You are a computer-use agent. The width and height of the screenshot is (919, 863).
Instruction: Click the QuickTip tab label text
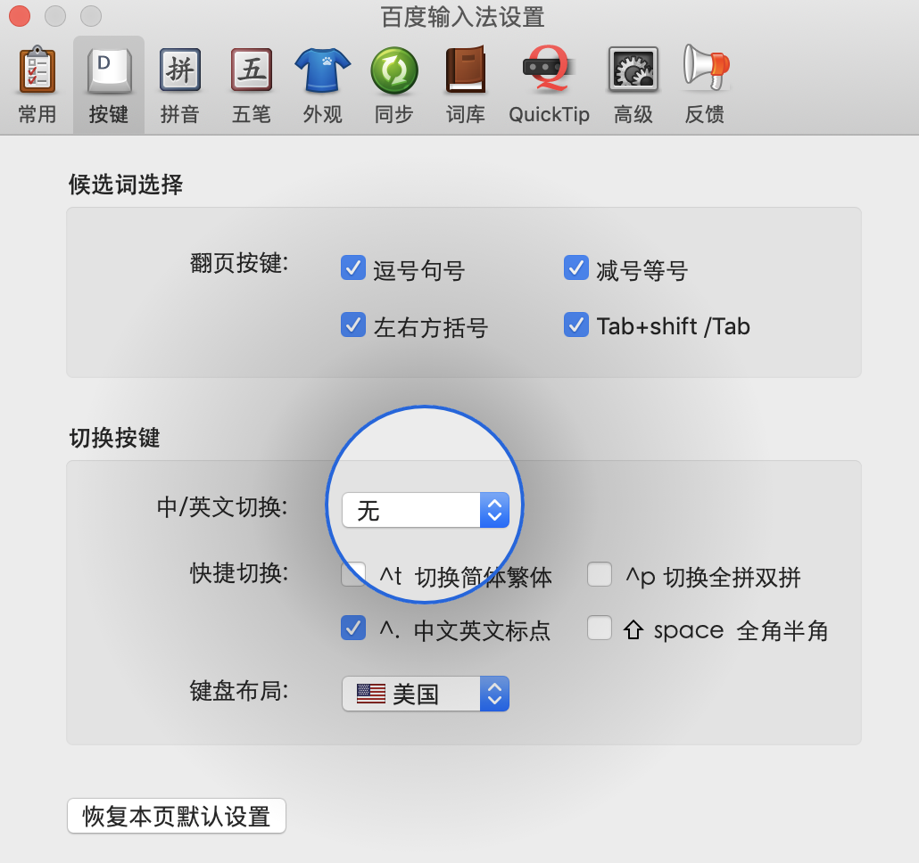click(x=550, y=114)
